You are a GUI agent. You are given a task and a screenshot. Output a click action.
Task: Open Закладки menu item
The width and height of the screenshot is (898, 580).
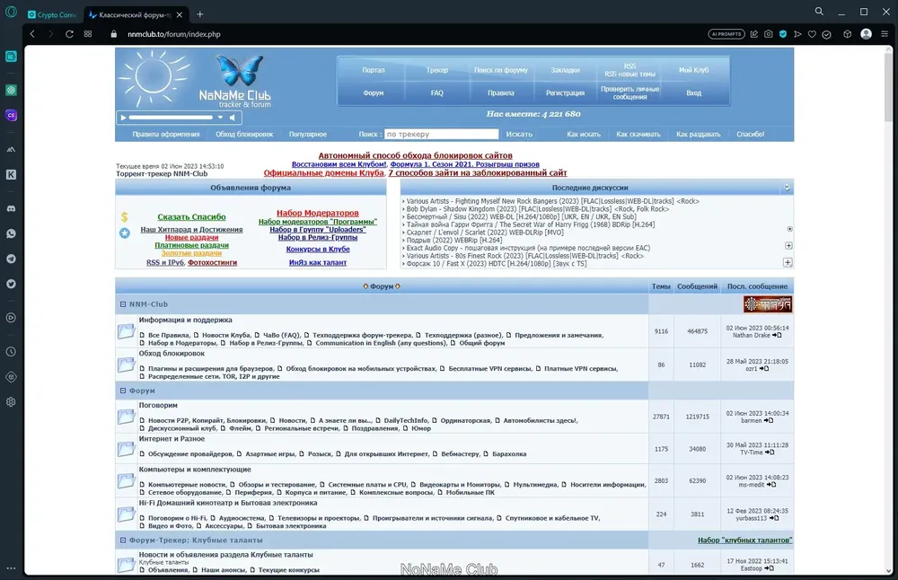coord(565,70)
